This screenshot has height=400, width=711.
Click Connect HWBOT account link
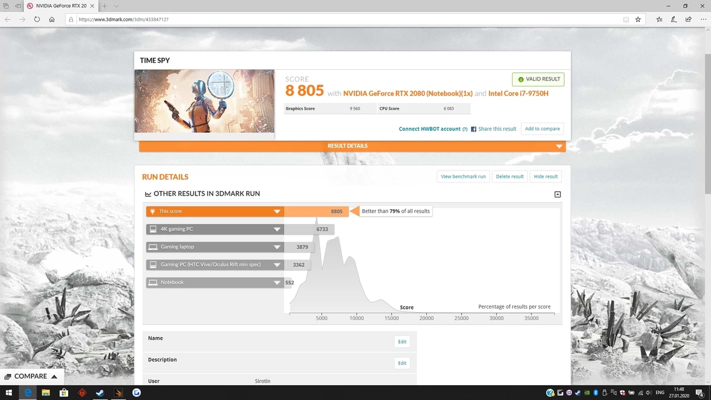430,129
